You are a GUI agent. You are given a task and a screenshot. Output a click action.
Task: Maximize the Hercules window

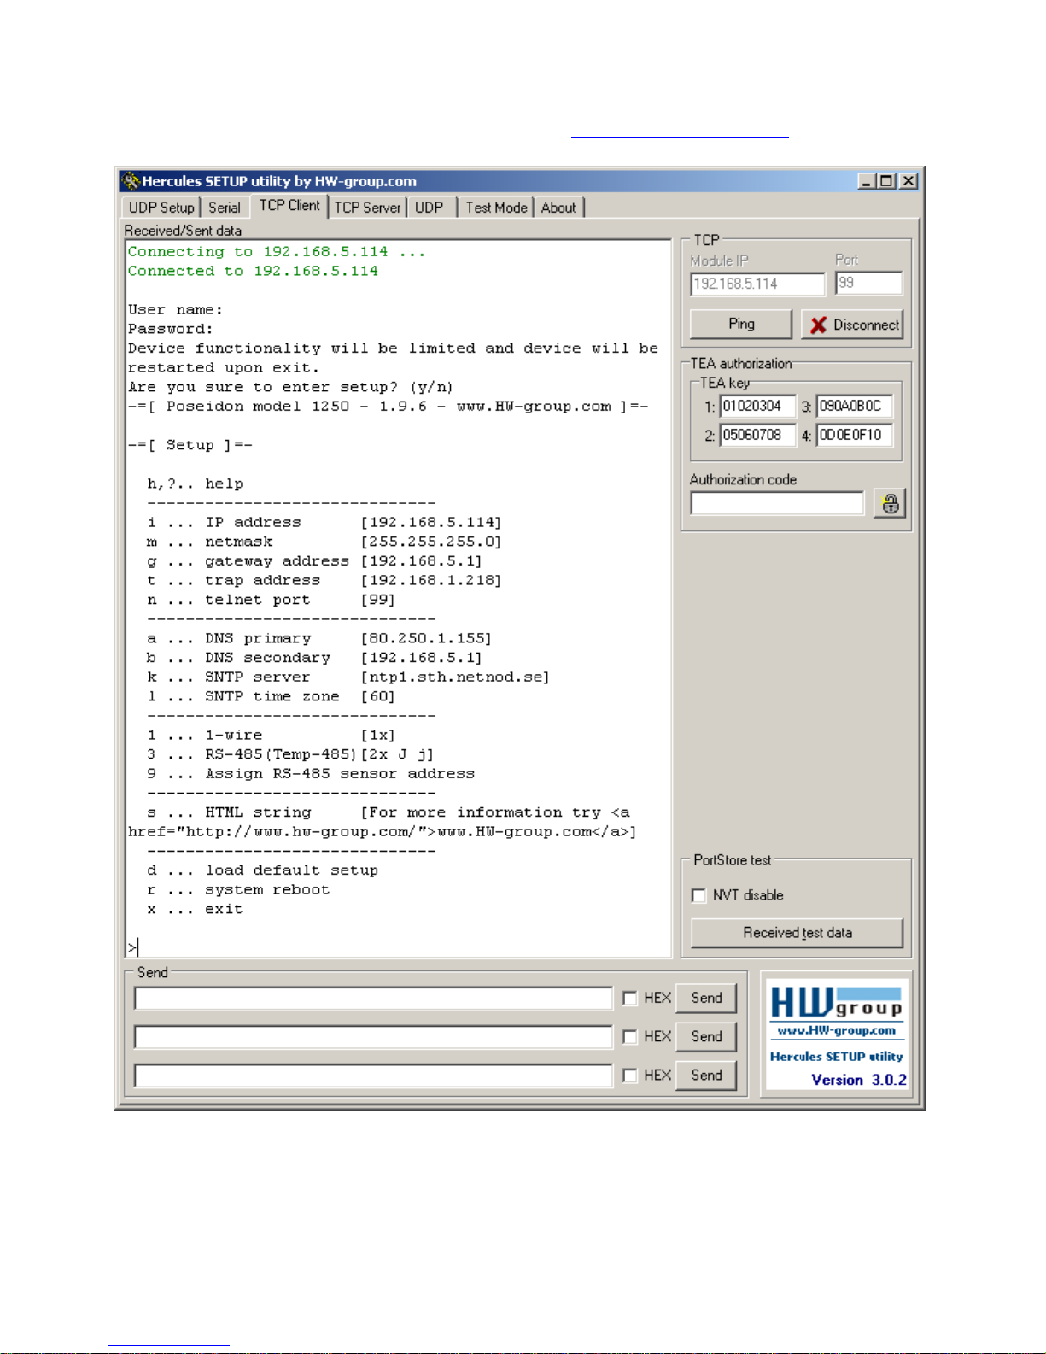tap(886, 181)
